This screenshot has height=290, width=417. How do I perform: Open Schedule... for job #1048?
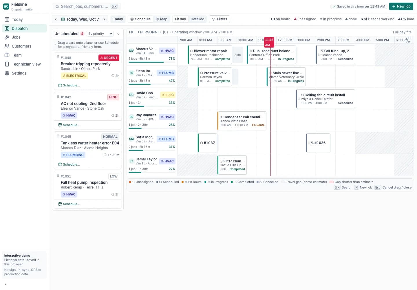pos(69,85)
